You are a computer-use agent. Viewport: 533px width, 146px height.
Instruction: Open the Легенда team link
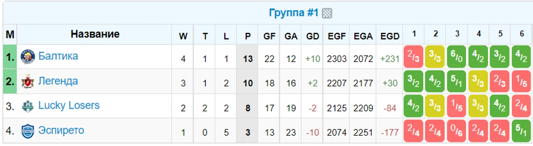click(58, 81)
